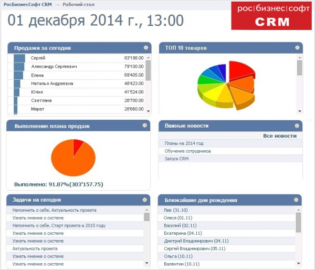Click the scrollbar thumb in Продажи за сегодня
The width and height of the screenshot is (315, 270).
(x=148, y=70)
